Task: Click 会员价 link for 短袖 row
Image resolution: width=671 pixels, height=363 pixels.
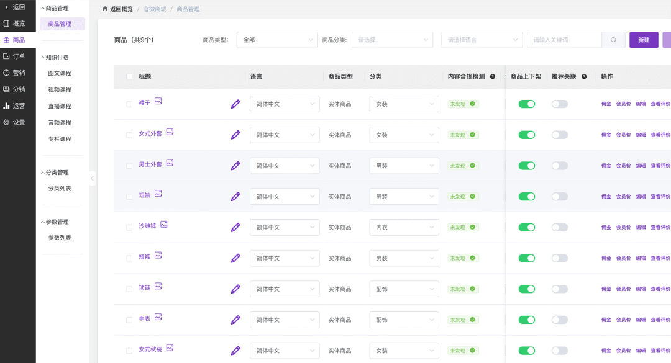Action: [623, 197]
